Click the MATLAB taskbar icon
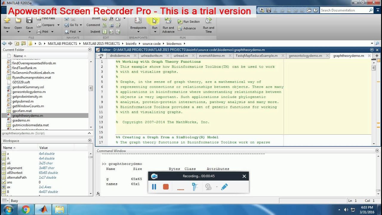Screen dimensions: 382x215 click(44, 210)
